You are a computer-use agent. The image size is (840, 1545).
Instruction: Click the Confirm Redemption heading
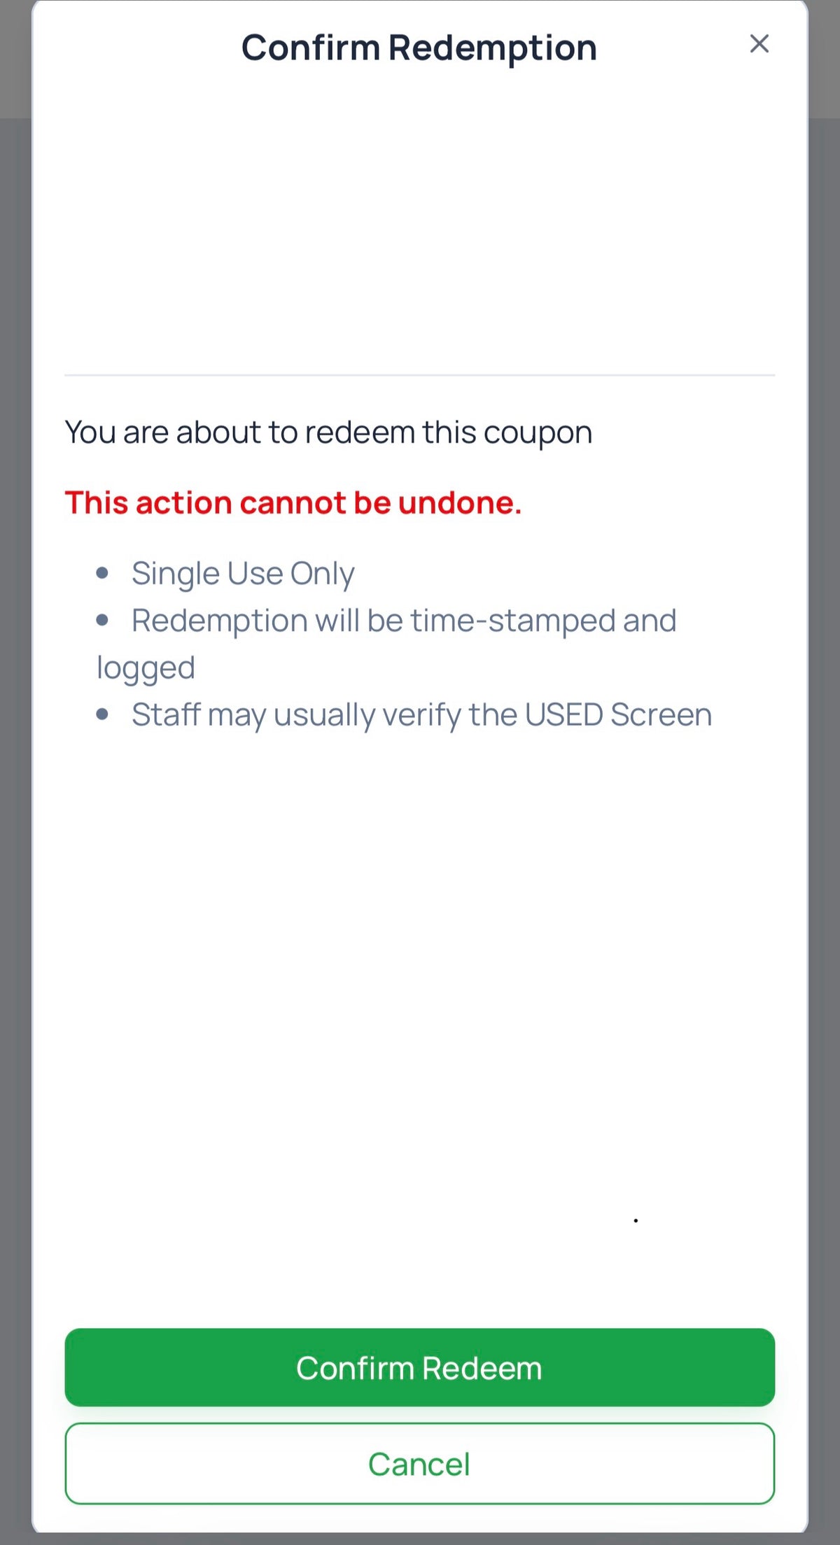coord(419,48)
